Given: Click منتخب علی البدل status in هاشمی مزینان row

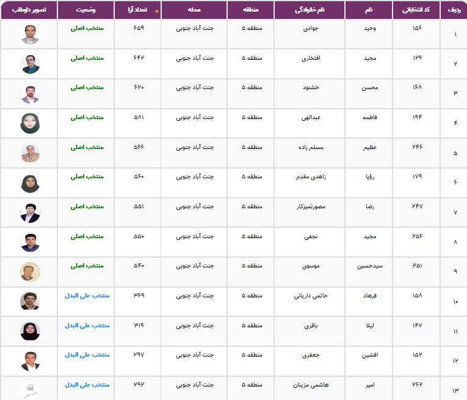Looking at the screenshot, I should (x=87, y=385).
